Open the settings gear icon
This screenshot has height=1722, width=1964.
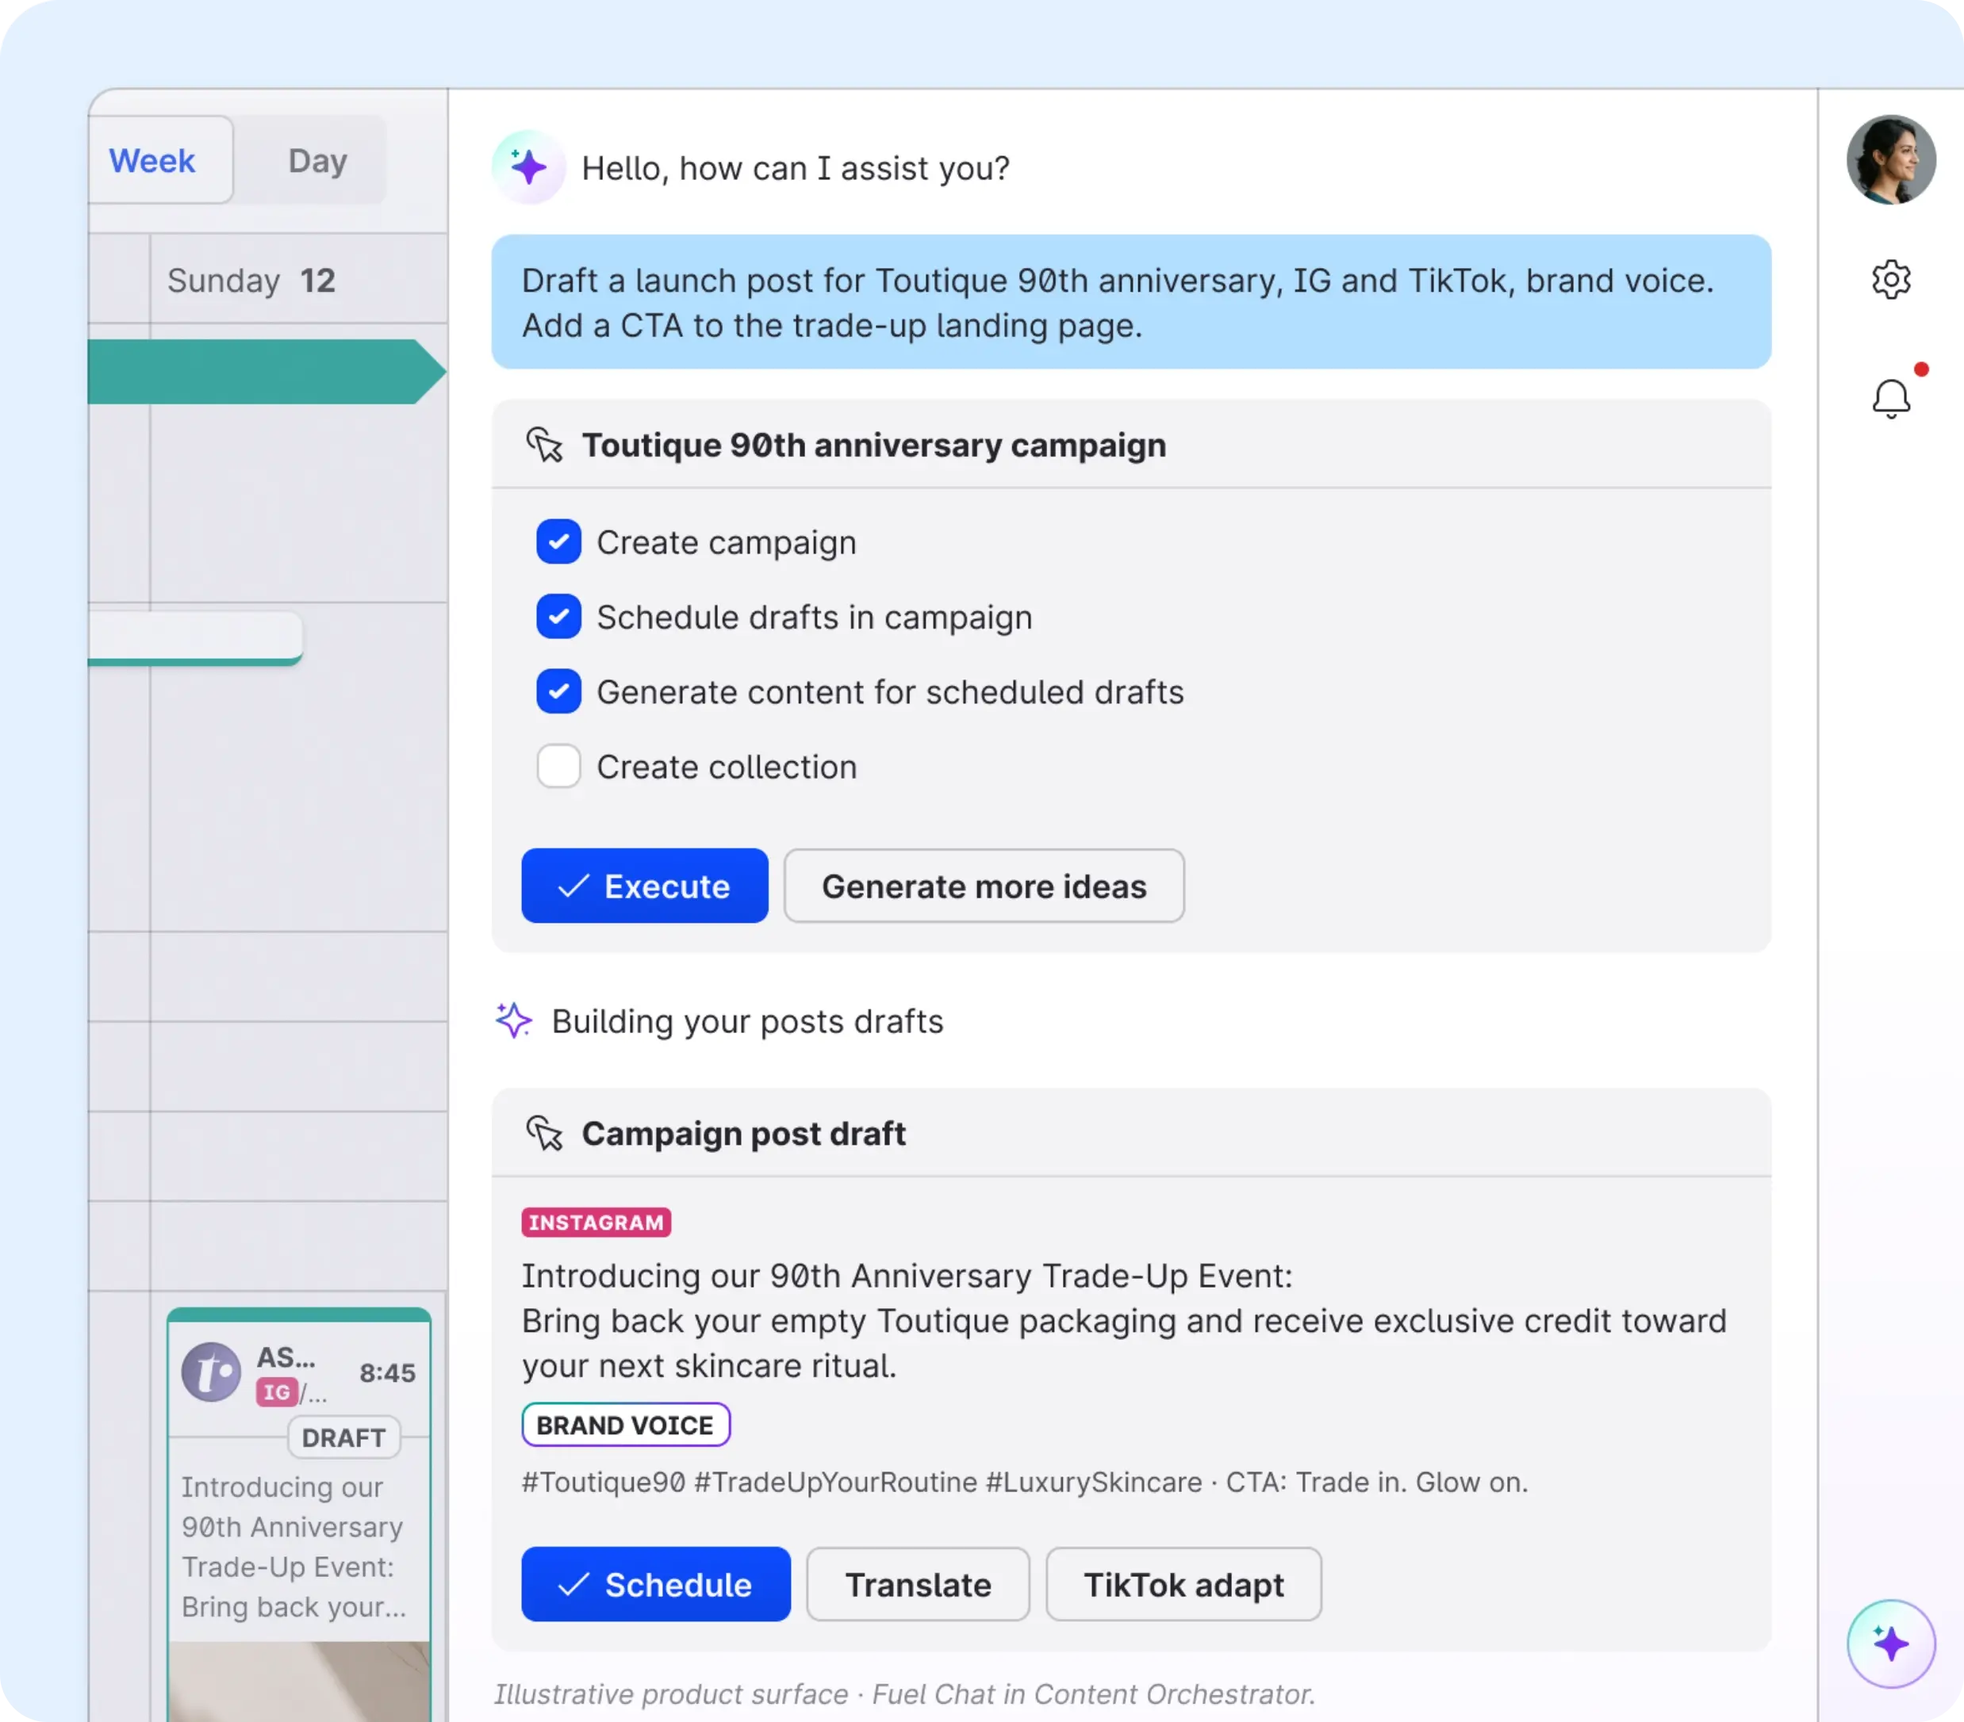(x=1890, y=280)
